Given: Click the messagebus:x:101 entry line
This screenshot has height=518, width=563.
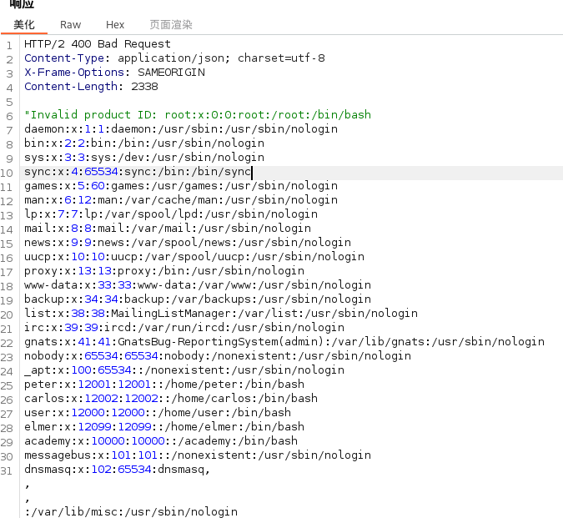Looking at the screenshot, I should pyautogui.click(x=198, y=455).
